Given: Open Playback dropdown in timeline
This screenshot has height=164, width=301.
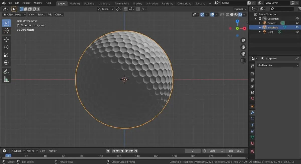Looking at the screenshot, I should (18, 151).
